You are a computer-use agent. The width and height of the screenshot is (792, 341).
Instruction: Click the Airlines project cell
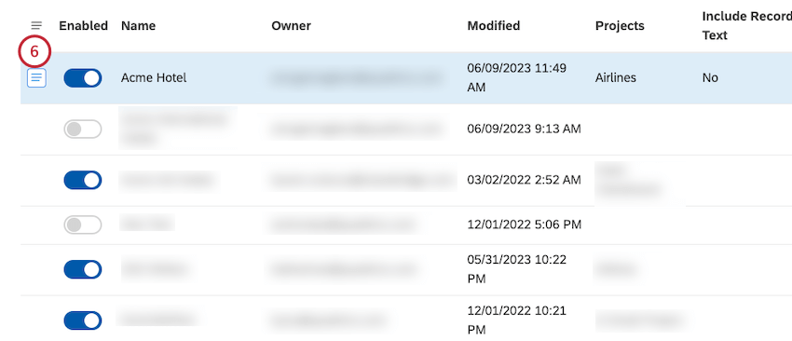pos(615,78)
